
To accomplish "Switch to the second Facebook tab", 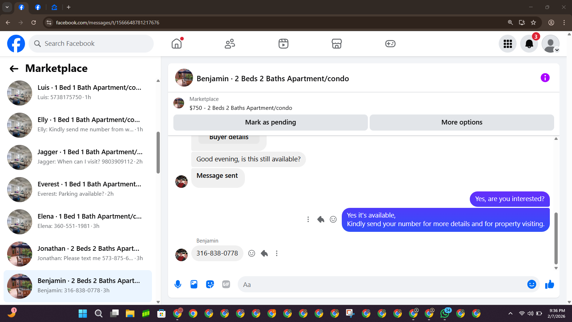I will point(38,7).
